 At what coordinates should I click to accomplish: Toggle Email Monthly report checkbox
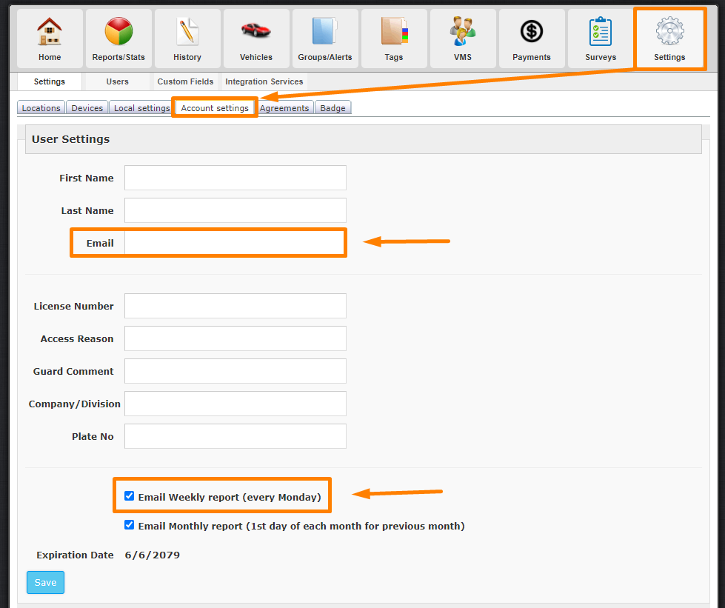point(130,525)
